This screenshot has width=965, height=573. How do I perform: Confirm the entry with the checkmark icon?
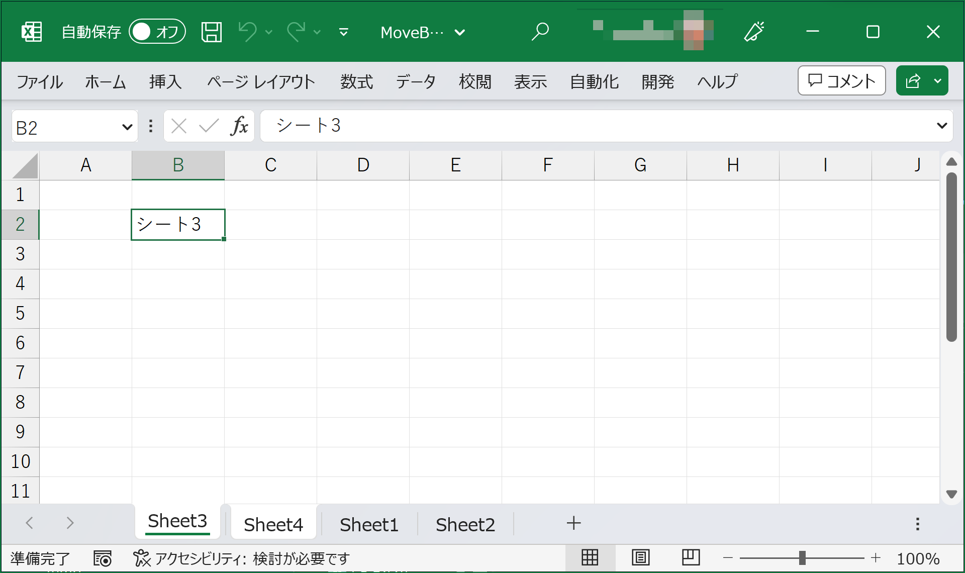click(209, 126)
